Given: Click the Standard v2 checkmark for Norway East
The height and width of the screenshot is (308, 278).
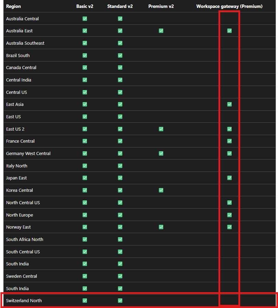Looking at the screenshot, I should 120,227.
